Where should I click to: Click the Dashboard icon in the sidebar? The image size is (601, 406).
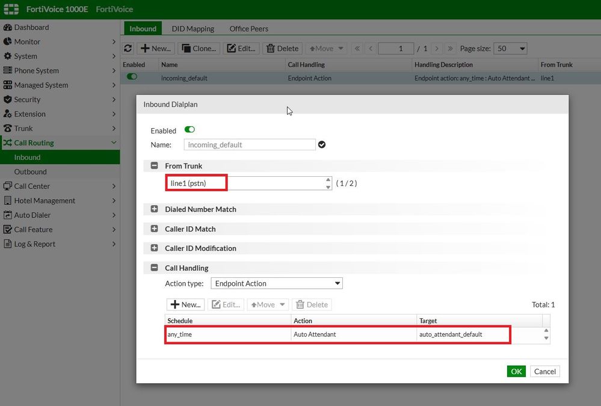8,27
